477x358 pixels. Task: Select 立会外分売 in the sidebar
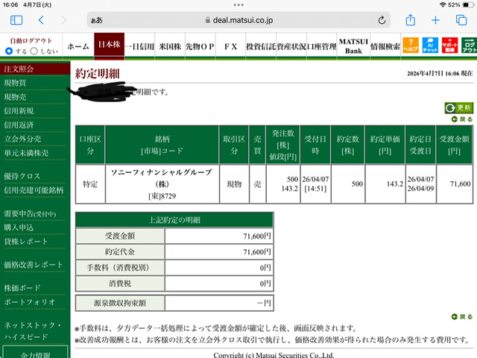[x=22, y=139]
